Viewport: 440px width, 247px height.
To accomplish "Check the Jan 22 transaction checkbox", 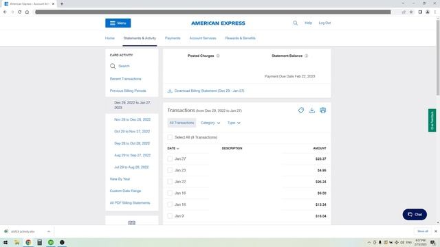I will pyautogui.click(x=170, y=182).
